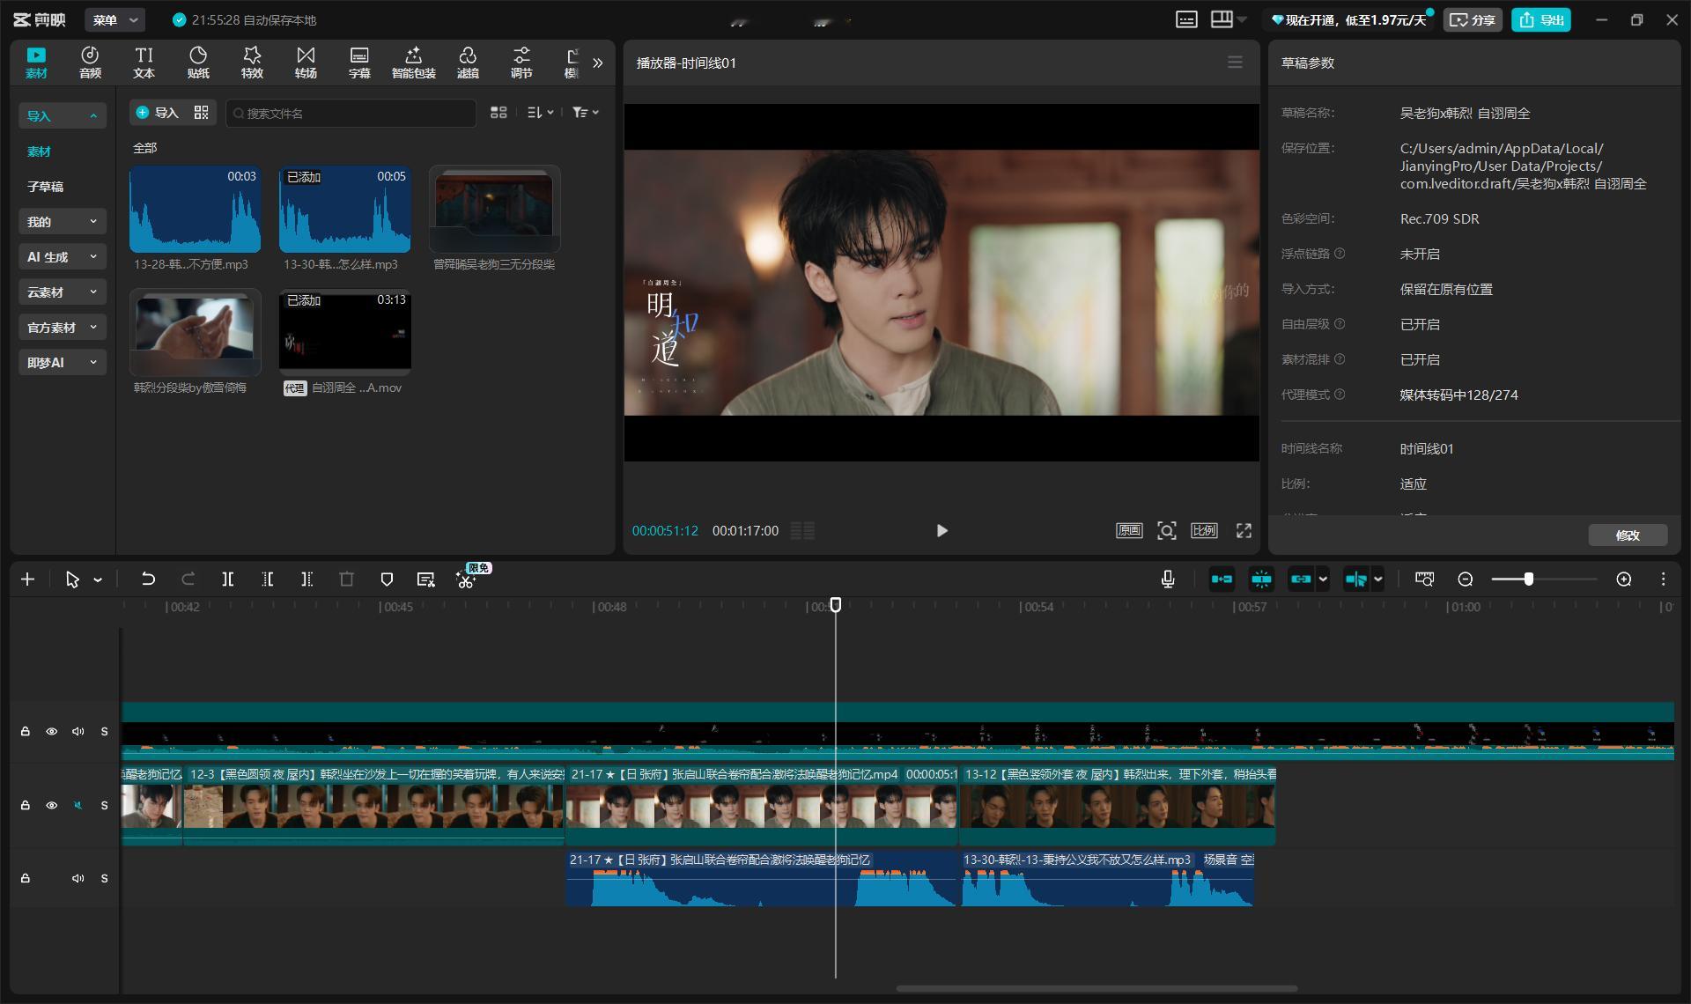
Task: Open the player panel hamburger menu
Action: click(1235, 63)
